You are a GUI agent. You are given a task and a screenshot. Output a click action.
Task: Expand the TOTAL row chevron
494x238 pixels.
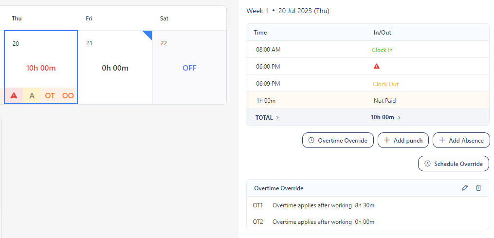click(x=277, y=117)
